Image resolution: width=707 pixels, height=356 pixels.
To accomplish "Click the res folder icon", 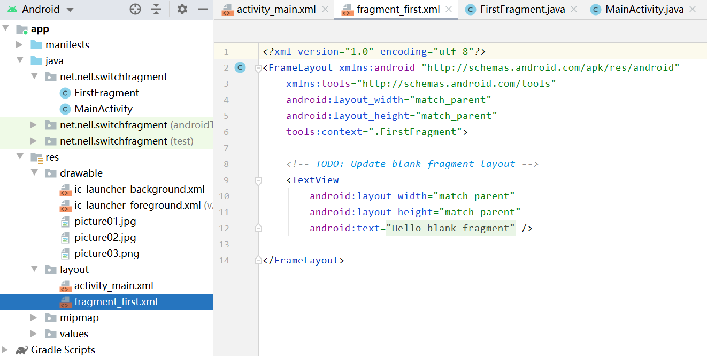I will 36,157.
